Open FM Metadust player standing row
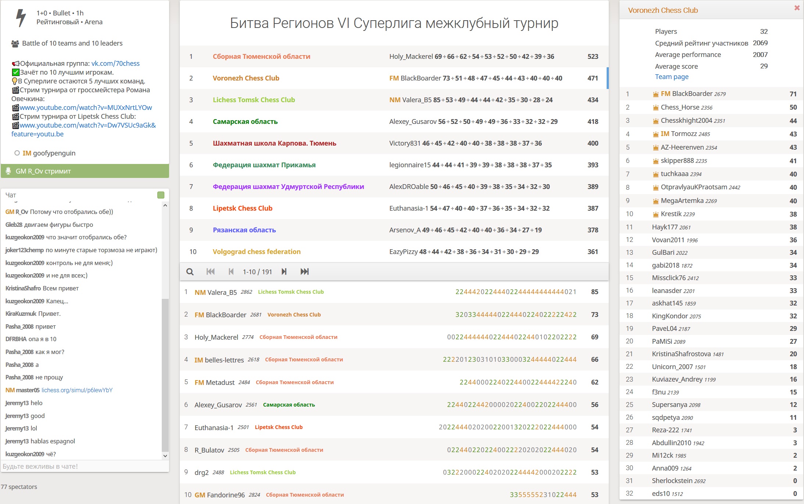This screenshot has width=804, height=504. (394, 382)
